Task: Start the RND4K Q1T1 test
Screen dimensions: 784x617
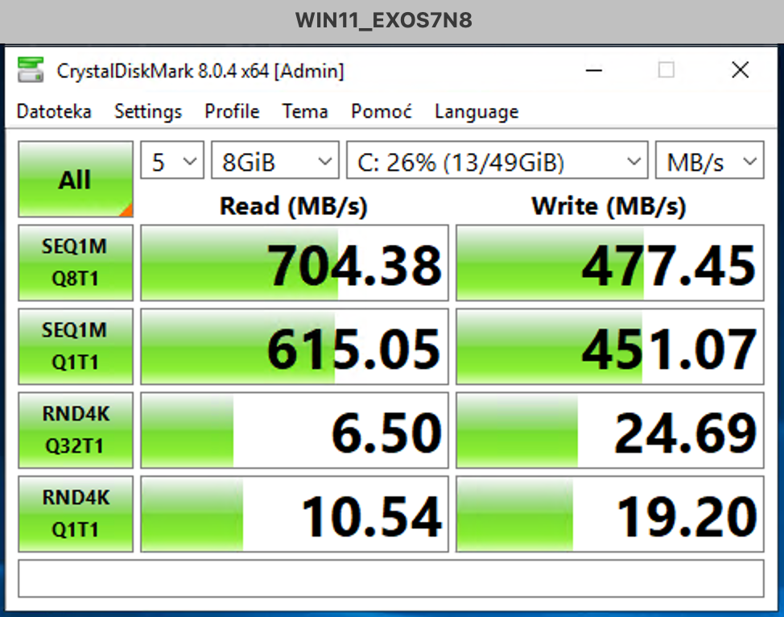Action: coord(76,514)
